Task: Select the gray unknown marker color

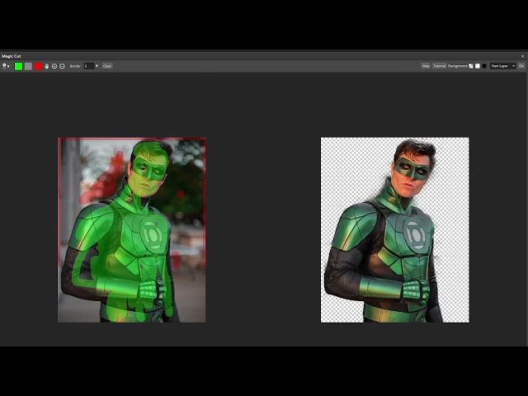Action: pyautogui.click(x=28, y=66)
